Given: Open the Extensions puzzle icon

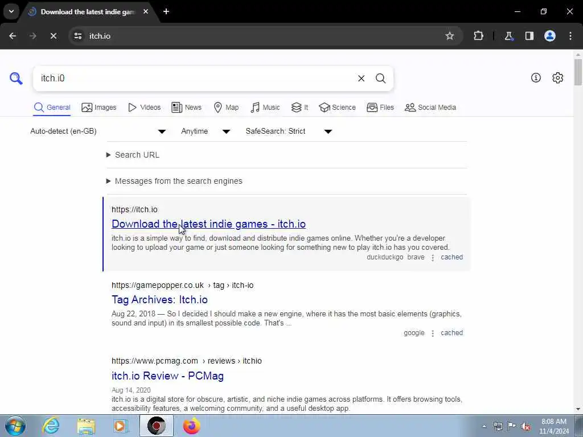Looking at the screenshot, I should (478, 36).
